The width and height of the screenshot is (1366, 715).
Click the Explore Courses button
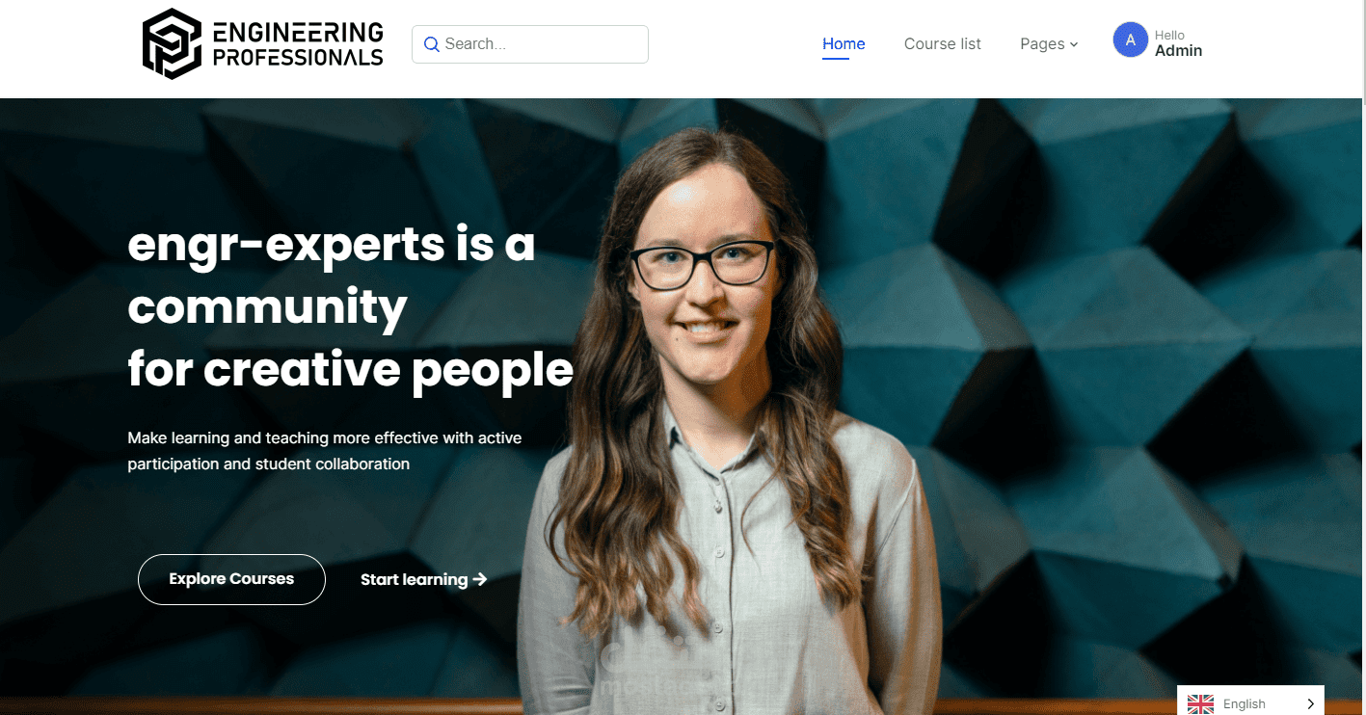[x=231, y=579]
